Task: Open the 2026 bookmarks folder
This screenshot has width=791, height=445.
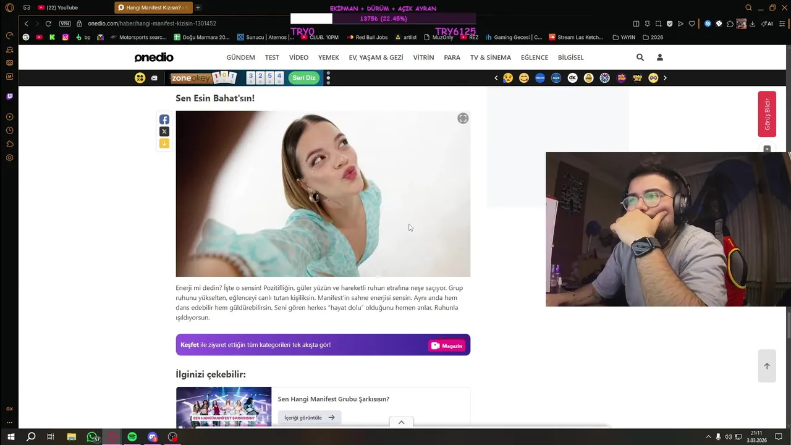Action: point(653,37)
